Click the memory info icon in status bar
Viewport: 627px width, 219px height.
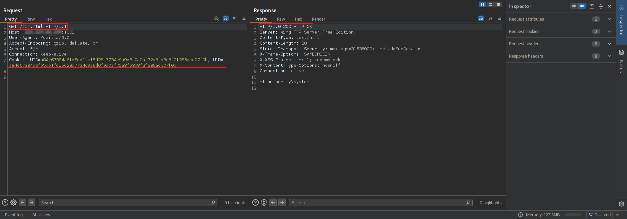click(x=521, y=215)
